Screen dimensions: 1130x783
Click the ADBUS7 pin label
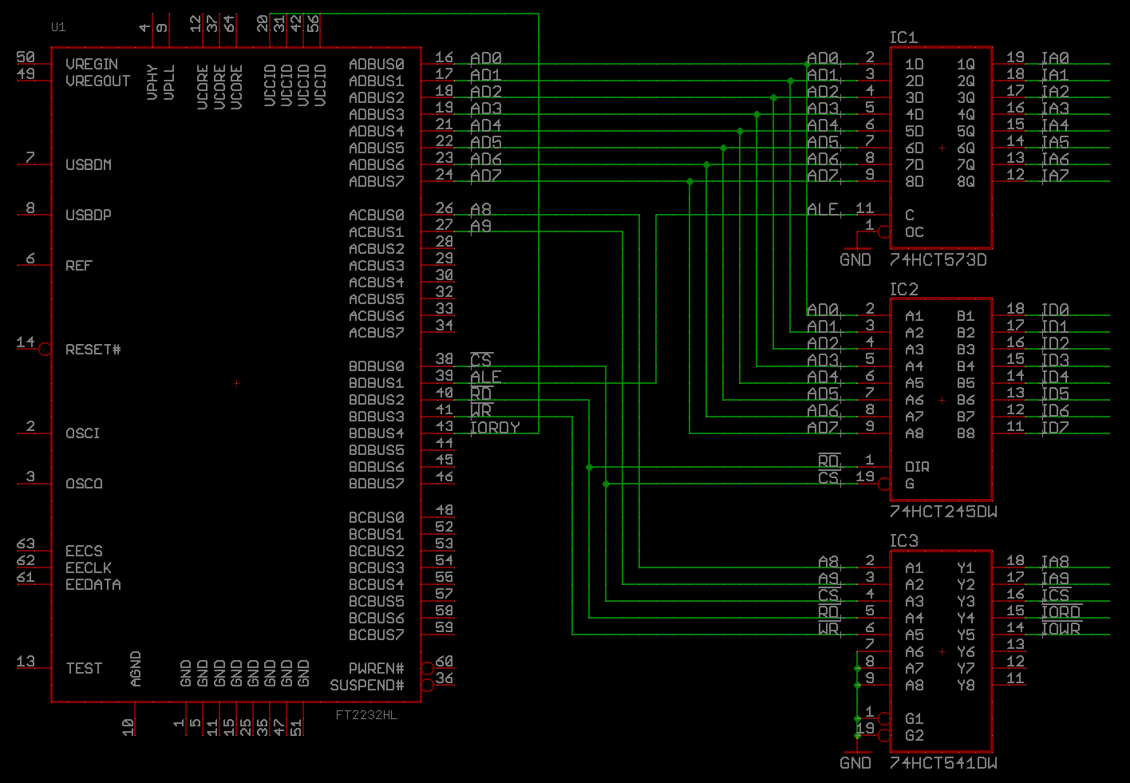[377, 181]
